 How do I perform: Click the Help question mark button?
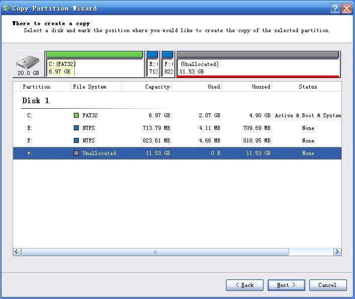tap(335, 8)
